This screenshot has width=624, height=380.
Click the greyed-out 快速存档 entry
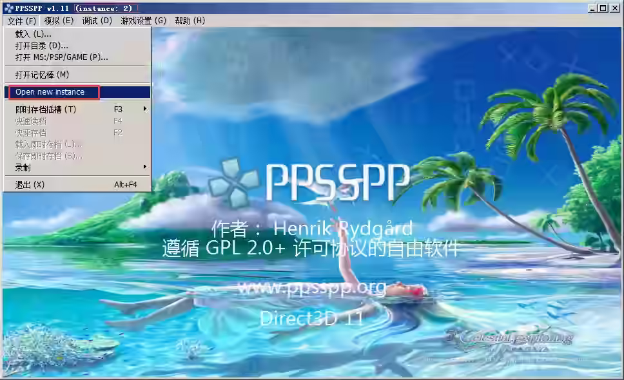[x=77, y=133]
